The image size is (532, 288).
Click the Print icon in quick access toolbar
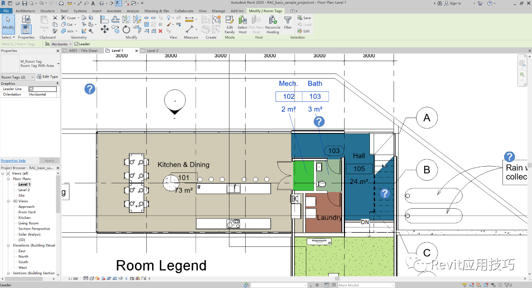(x=61, y=3)
